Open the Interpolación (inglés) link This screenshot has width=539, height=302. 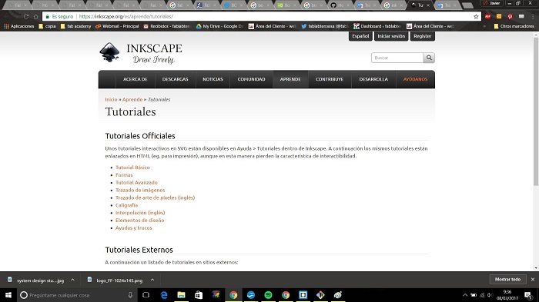[x=140, y=213]
